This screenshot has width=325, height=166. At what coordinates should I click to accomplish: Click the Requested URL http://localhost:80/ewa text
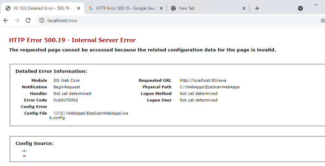203,80
